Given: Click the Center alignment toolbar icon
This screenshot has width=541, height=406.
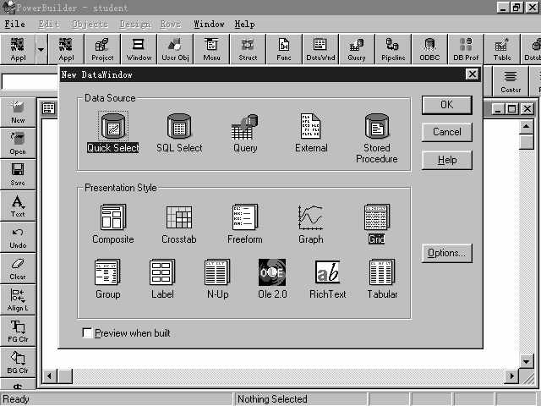Looking at the screenshot, I should (x=511, y=81).
